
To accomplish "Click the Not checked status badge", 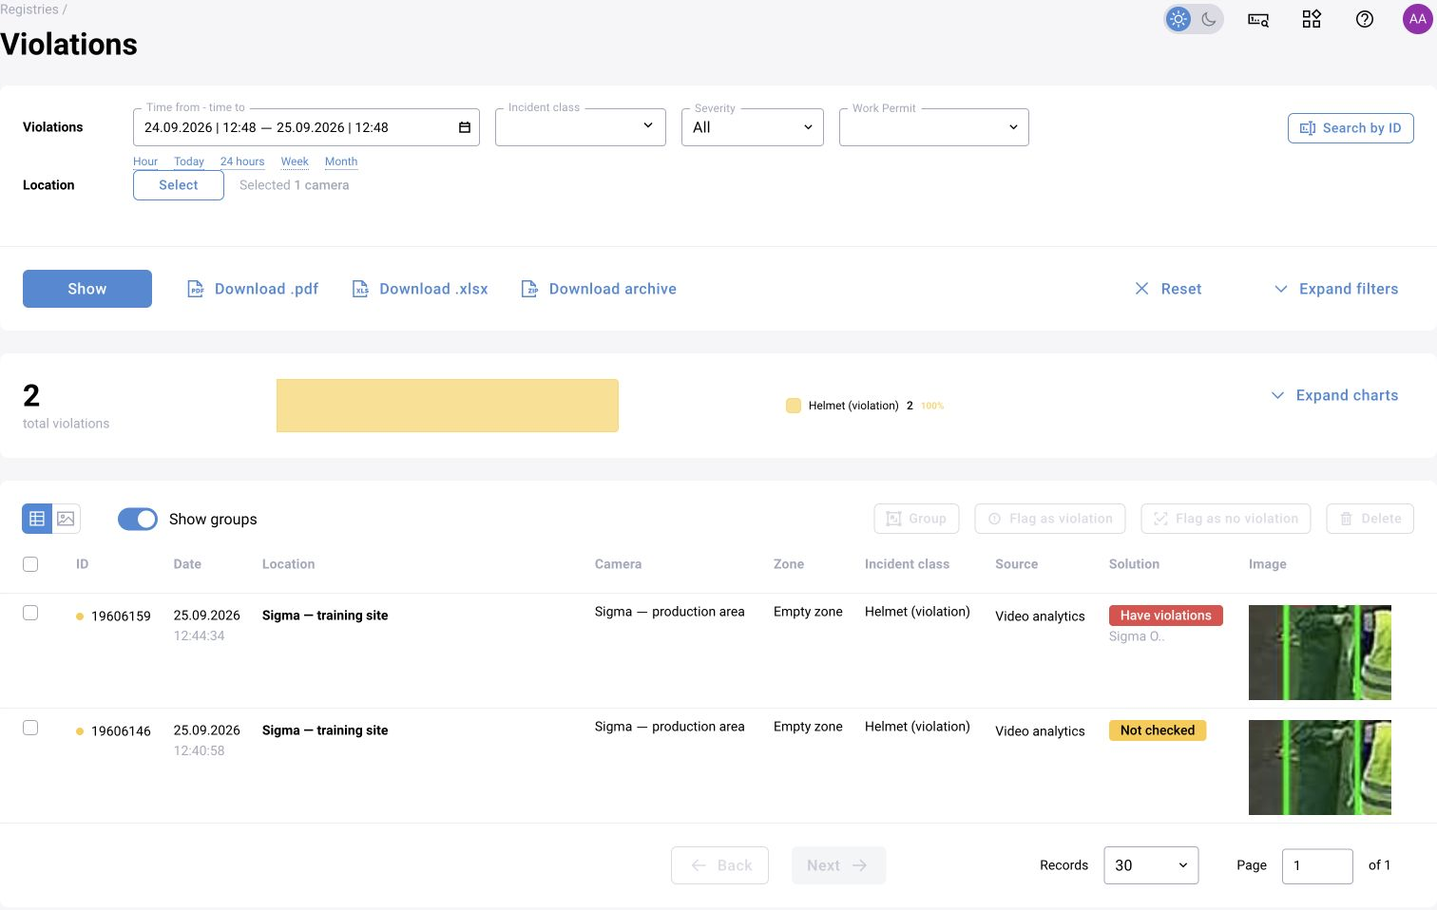I will coord(1158,730).
